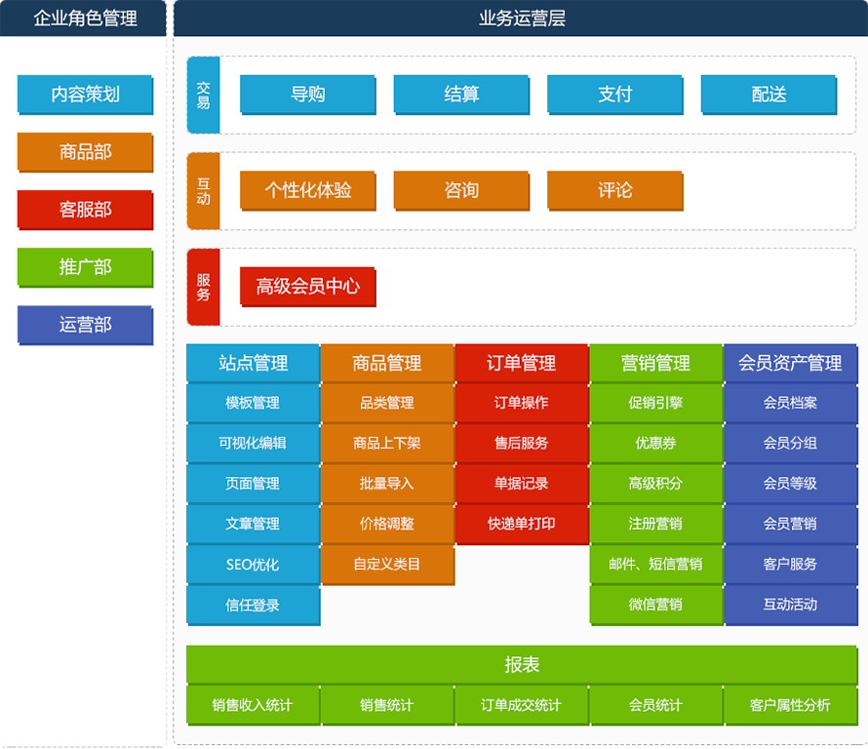868x749 pixels.
Task: Switch to the 互动 category tab
Action: 203,191
